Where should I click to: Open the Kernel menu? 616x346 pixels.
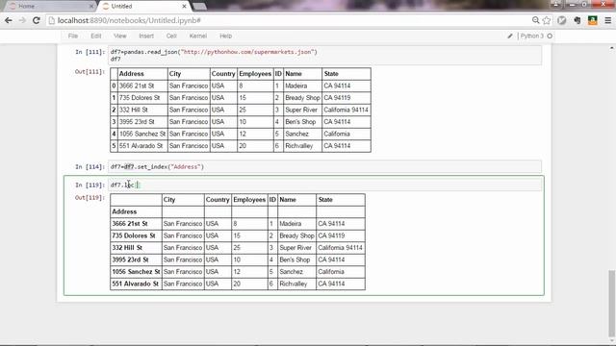tap(198, 37)
